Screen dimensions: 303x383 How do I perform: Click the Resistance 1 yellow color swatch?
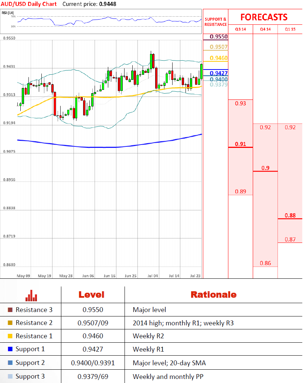coord(10,336)
